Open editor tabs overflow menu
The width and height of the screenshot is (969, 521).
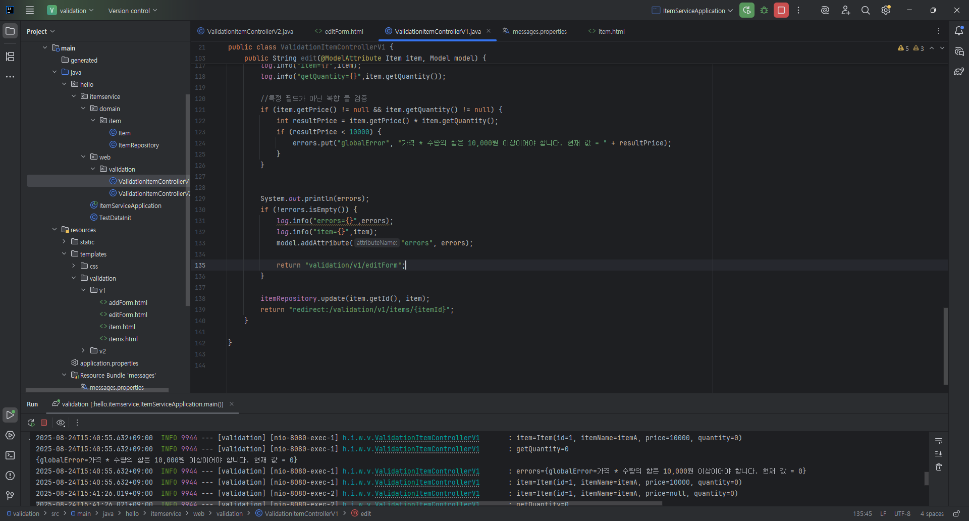(x=939, y=31)
